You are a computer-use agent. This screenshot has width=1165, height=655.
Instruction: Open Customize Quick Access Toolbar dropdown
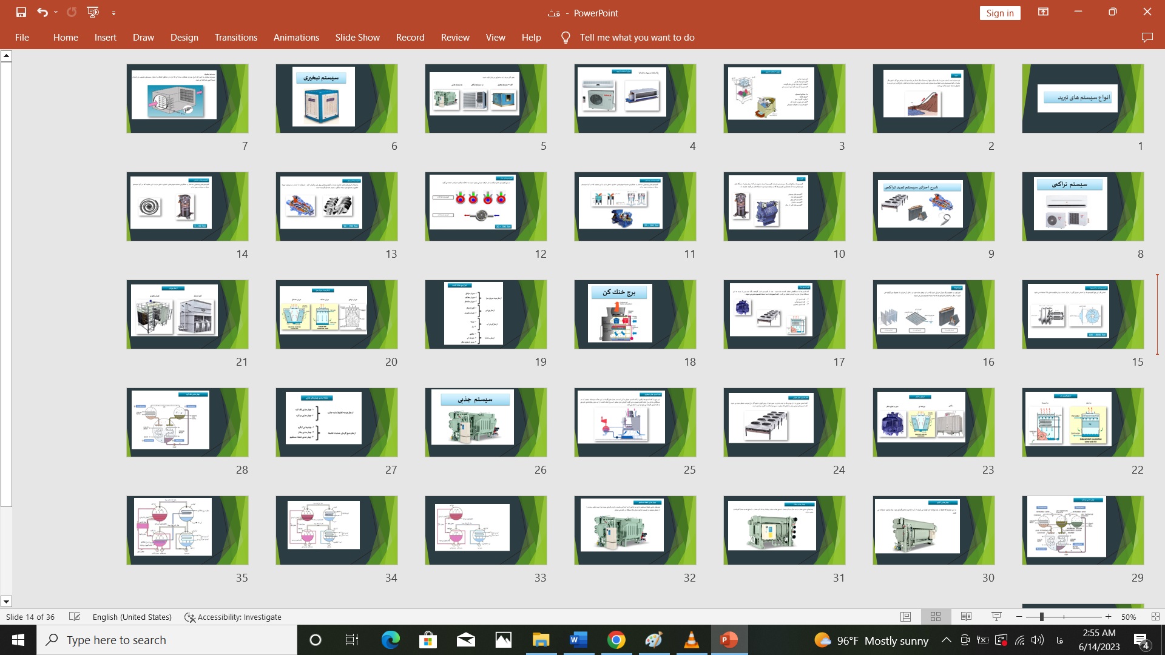113,13
